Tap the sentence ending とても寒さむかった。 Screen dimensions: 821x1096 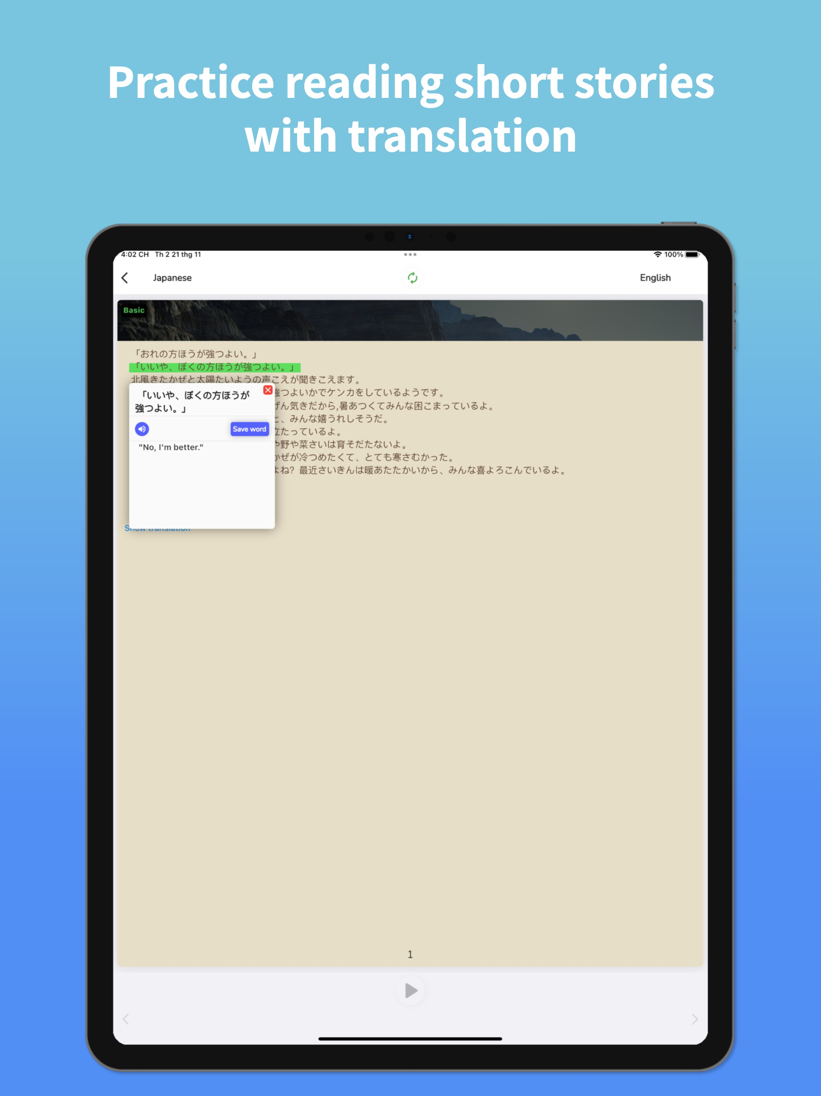click(x=364, y=457)
